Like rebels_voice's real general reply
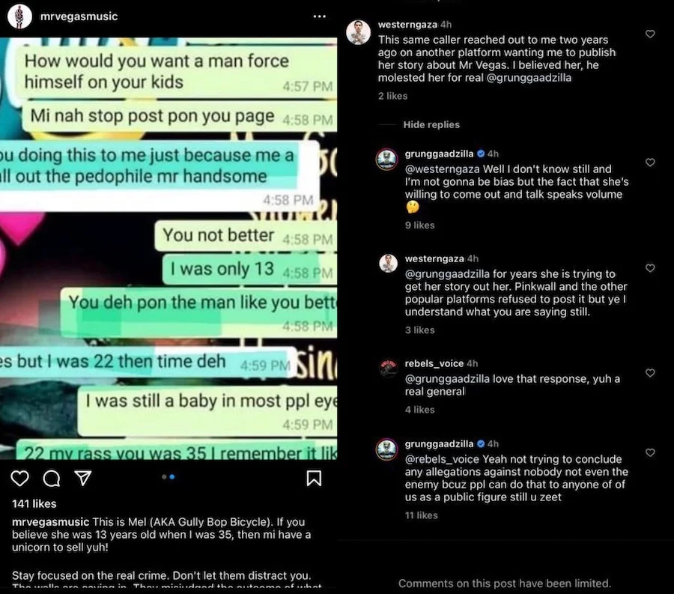Image resolution: width=674 pixels, height=594 pixels. coord(650,373)
